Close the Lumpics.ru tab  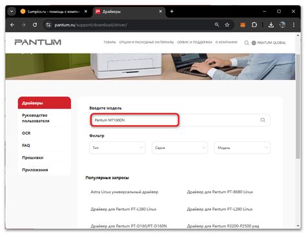(x=86, y=12)
